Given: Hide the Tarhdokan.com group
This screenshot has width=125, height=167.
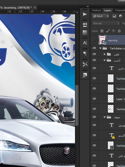Looking at the screenshot, I should tap(94, 48).
